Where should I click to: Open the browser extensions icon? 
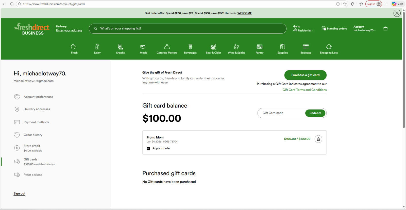point(352,4)
